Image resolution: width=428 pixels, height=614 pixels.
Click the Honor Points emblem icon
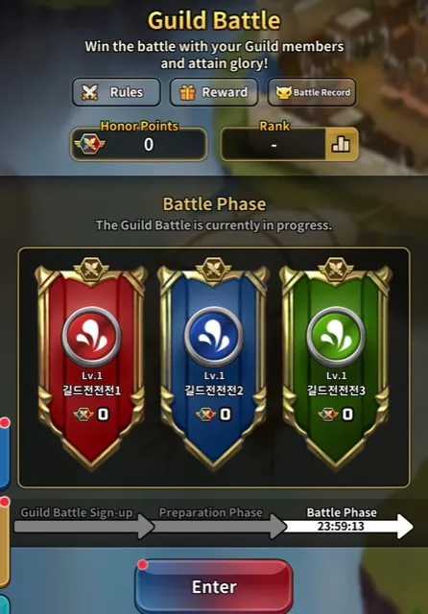coord(89,145)
